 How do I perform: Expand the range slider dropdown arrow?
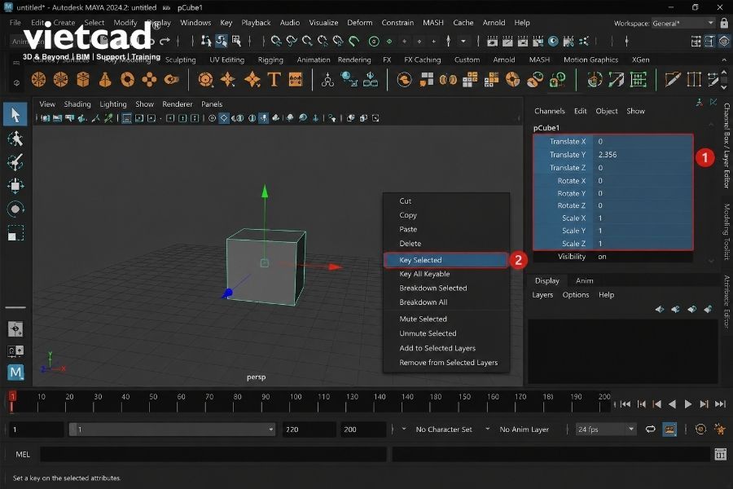(x=270, y=430)
